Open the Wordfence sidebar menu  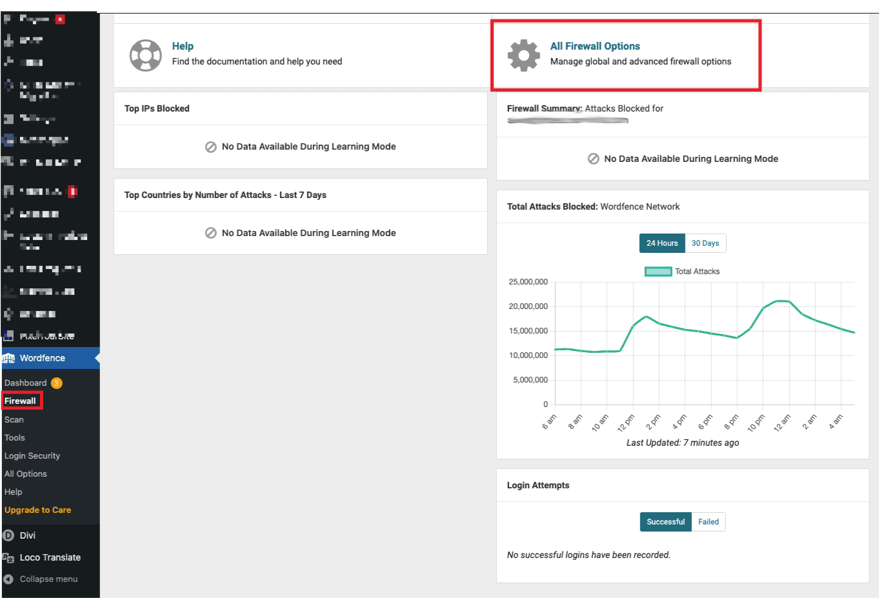(50, 358)
